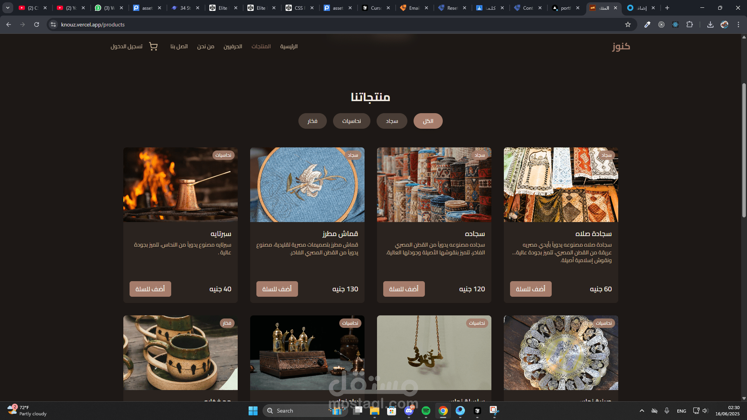
Task: Bookmark this page with star icon
Action: pyautogui.click(x=628, y=24)
